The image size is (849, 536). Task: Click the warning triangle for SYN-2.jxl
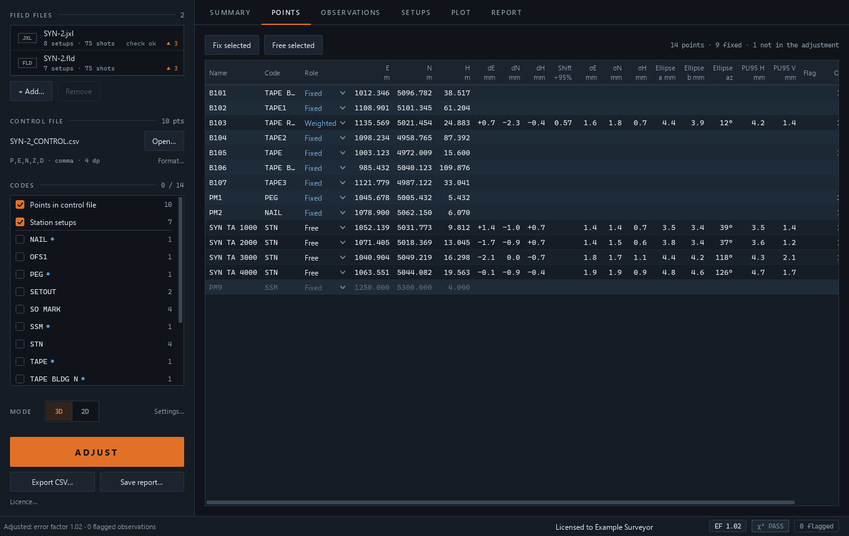pos(168,44)
